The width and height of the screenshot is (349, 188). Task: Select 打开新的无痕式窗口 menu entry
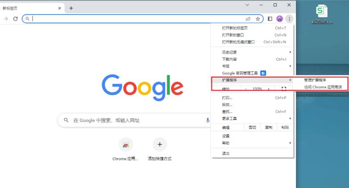coord(252,42)
